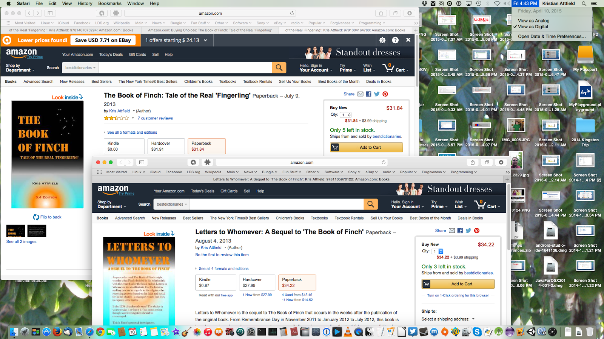
Task: Change the Qty value for the $34.22 paperback
Action: (x=438, y=251)
